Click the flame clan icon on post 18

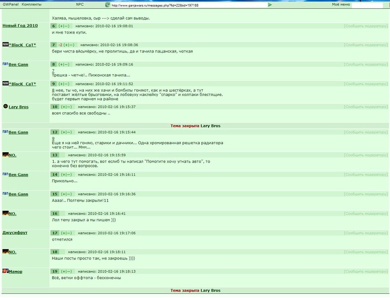coord(5,251)
